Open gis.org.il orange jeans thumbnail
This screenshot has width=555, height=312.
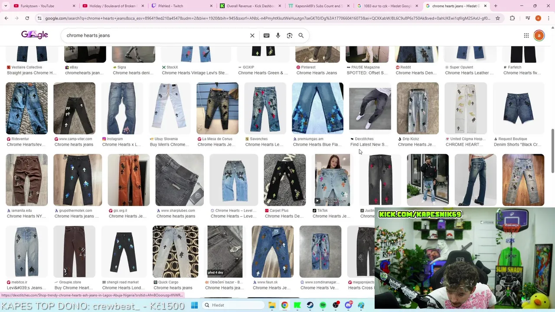[128, 180]
